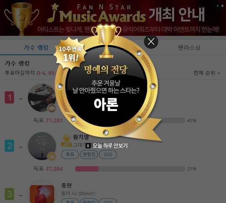Click 황치열's 21% vote progress bar
The image size is (226, 203).
pyautogui.click(x=130, y=169)
